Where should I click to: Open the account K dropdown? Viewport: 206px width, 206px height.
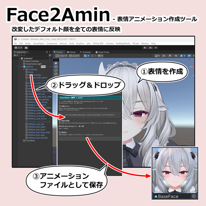pyautogui.click(x=18, y=48)
